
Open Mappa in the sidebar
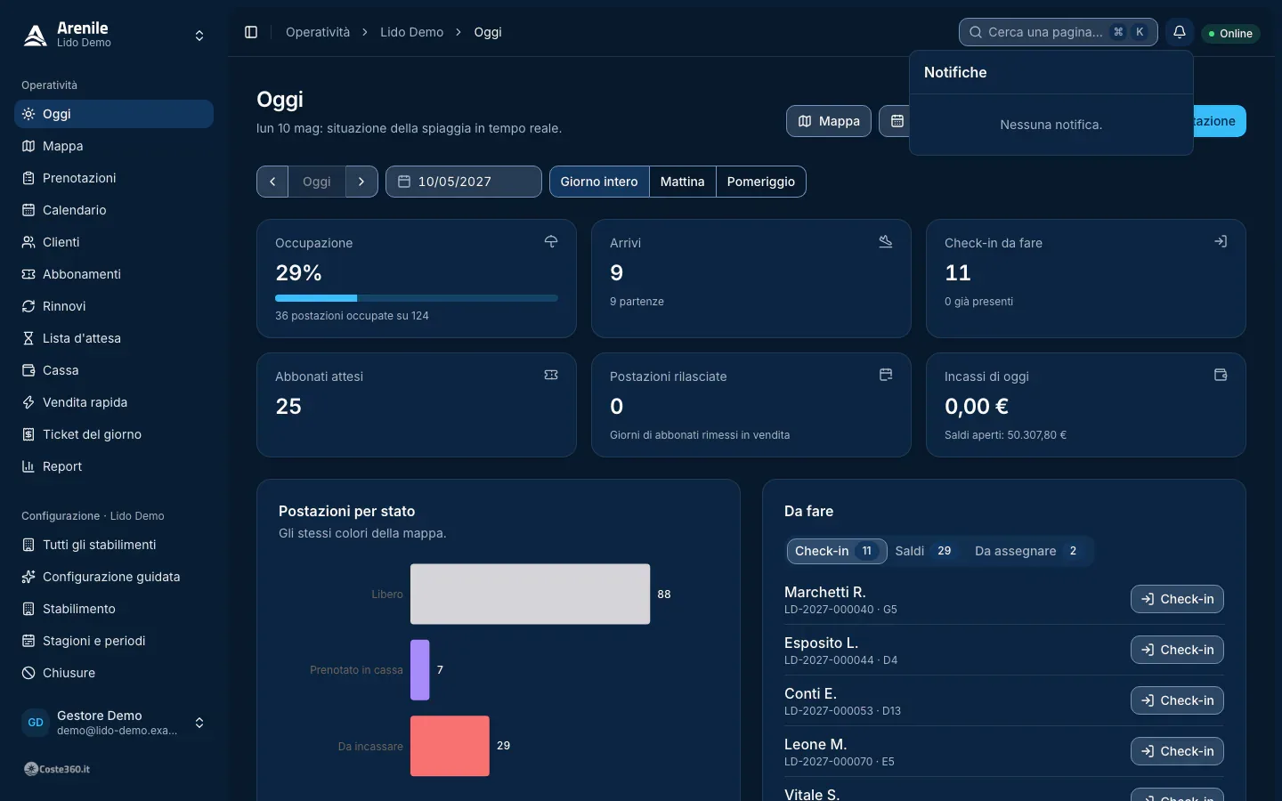(x=114, y=146)
